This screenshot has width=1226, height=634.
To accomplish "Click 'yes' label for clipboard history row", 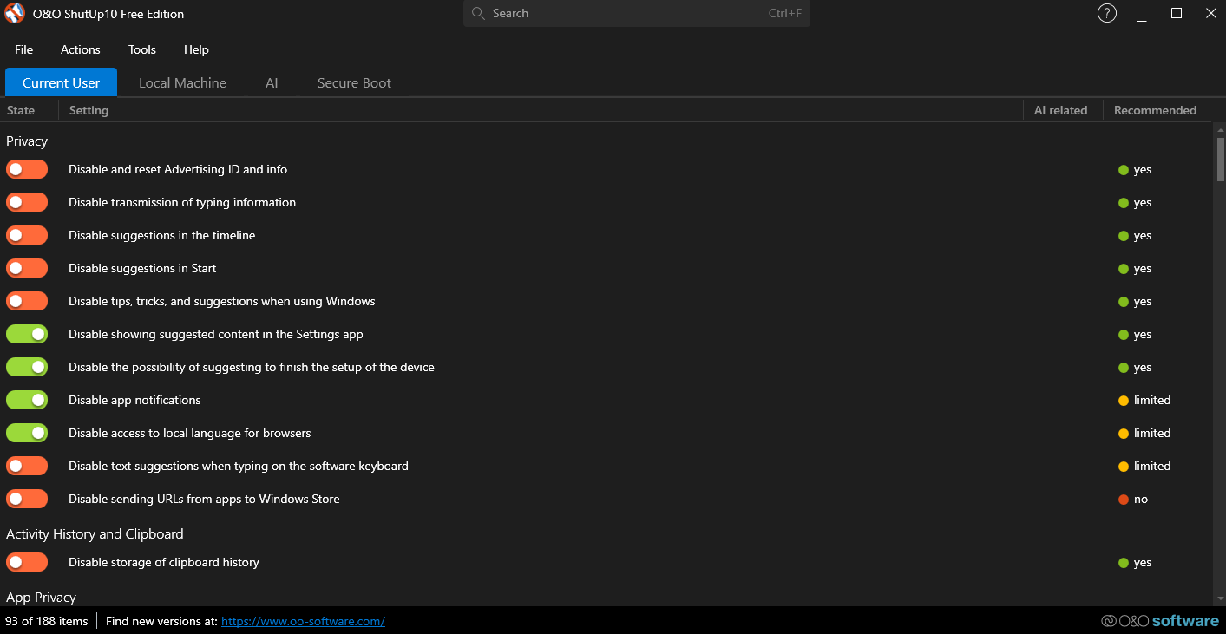I will (1143, 562).
